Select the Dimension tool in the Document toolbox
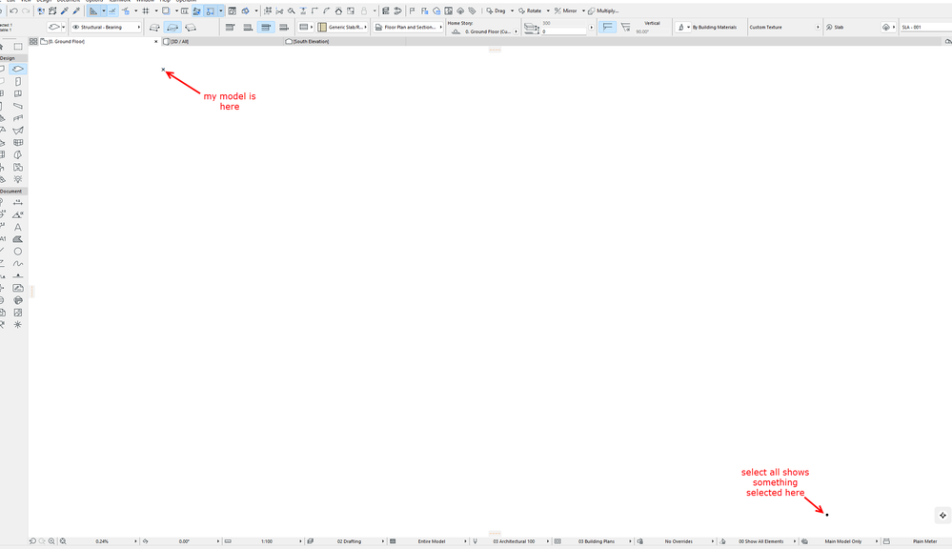The height and width of the screenshot is (549, 952). pyautogui.click(x=17, y=203)
